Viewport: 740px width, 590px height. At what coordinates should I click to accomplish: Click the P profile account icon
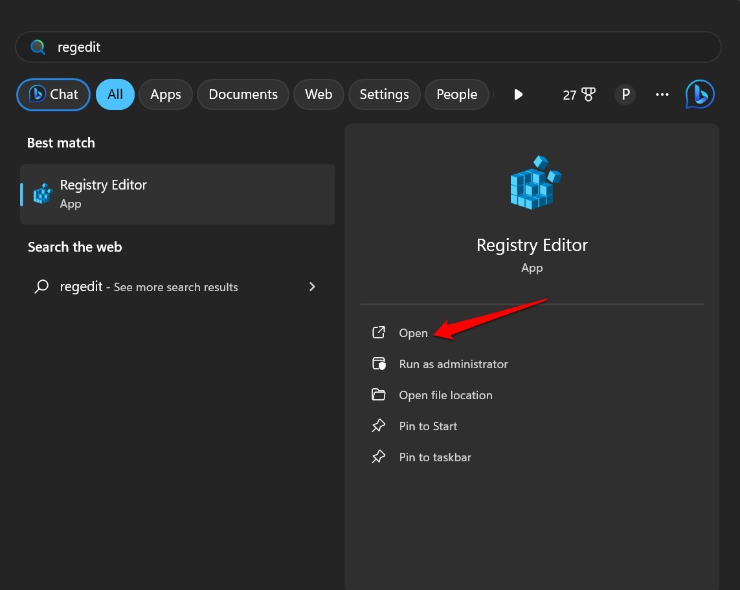pyautogui.click(x=625, y=94)
